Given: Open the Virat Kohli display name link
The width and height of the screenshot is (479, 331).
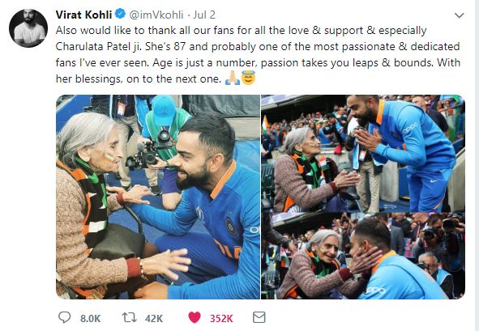Looking at the screenshot, I should pos(83,15).
